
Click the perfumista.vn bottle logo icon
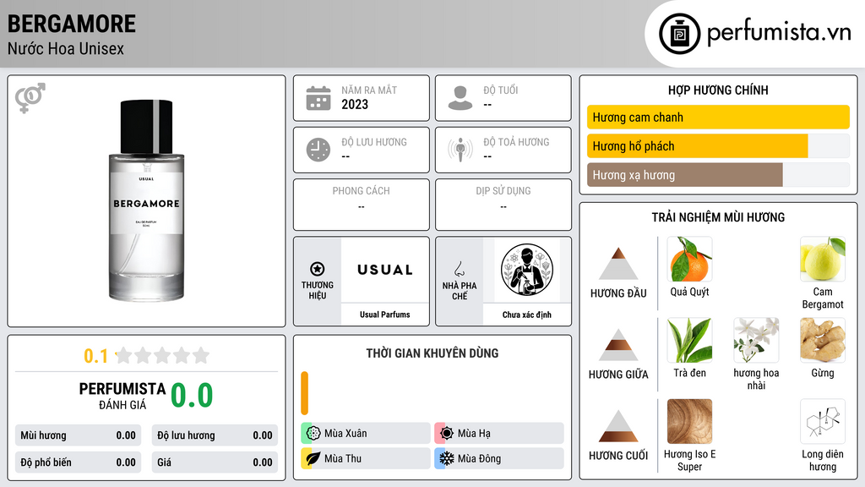[680, 34]
